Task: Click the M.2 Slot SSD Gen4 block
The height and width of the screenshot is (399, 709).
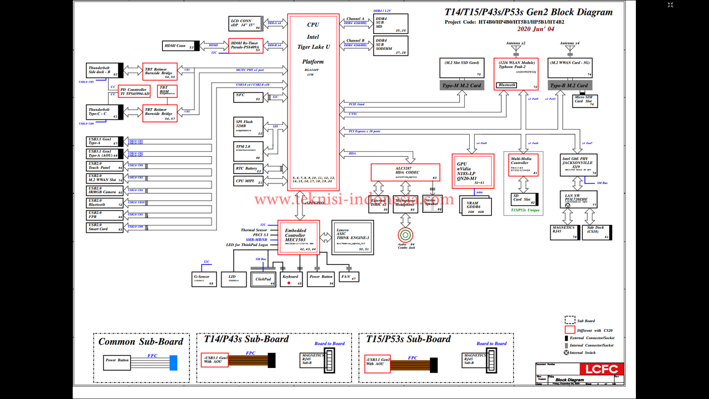Action: coord(463,68)
